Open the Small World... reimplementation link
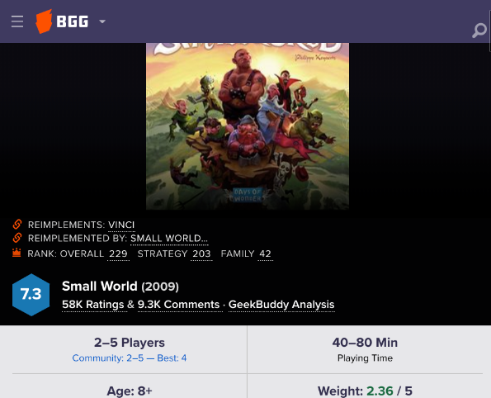Viewport: 491px width, 398px height. pyautogui.click(x=169, y=239)
